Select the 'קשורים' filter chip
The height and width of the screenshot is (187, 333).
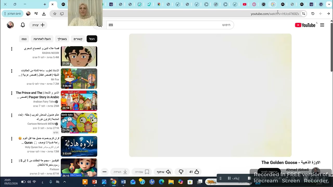click(78, 39)
